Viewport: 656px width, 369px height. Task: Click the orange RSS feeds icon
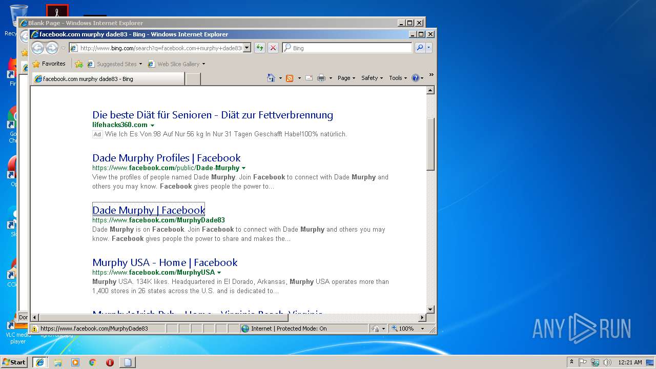click(x=290, y=78)
